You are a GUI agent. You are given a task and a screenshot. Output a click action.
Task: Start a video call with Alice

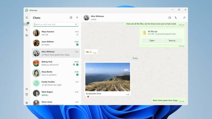click(170, 18)
